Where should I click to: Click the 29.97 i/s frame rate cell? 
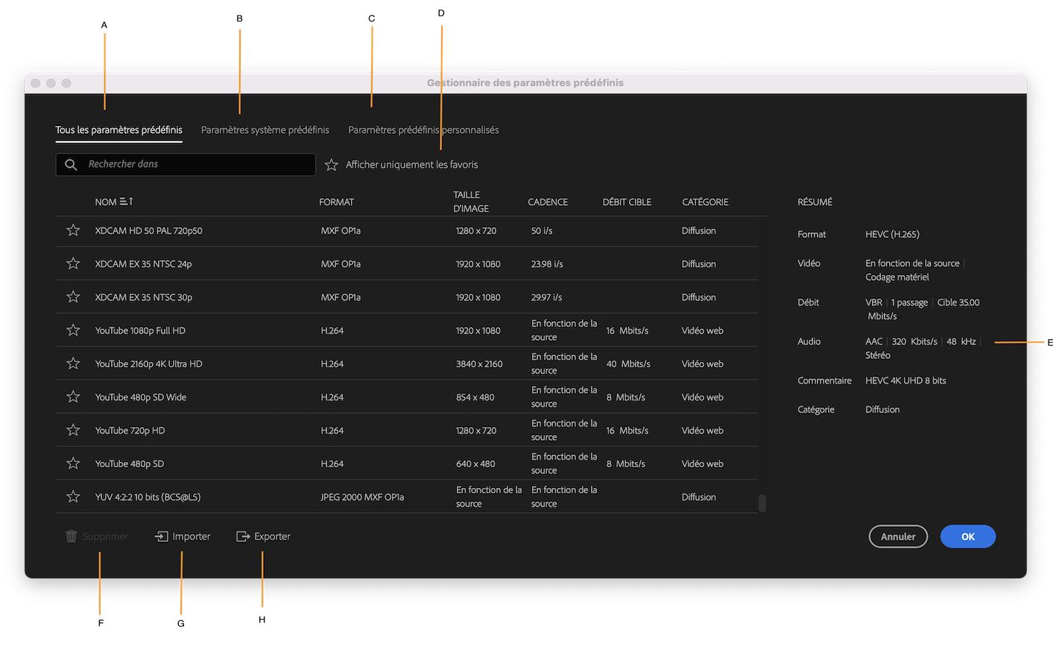[547, 297]
